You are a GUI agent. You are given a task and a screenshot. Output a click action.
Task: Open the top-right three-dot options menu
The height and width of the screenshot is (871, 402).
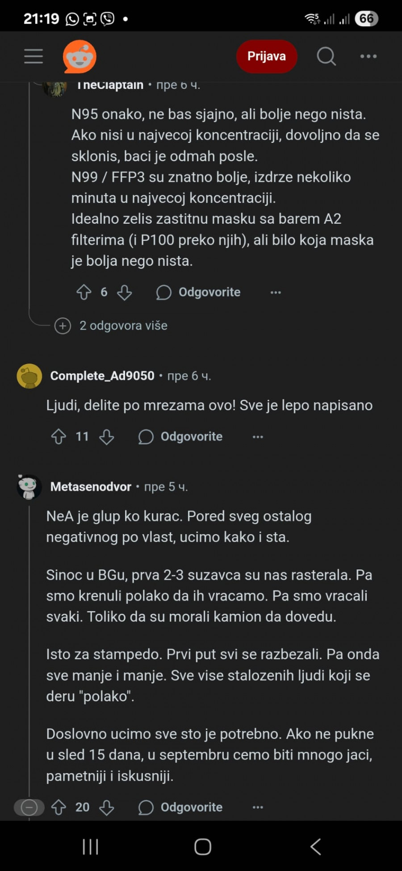[368, 56]
